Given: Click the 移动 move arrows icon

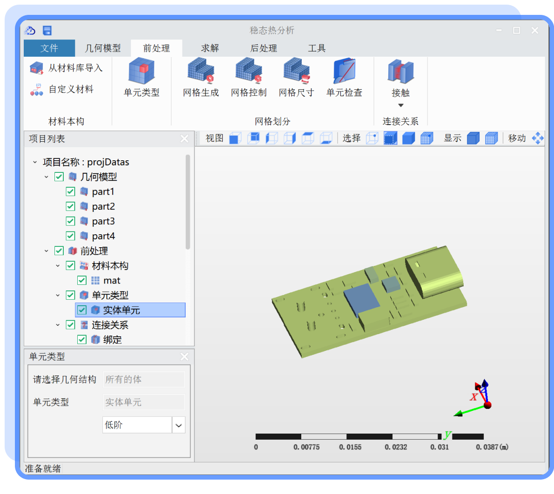Looking at the screenshot, I should pos(538,138).
